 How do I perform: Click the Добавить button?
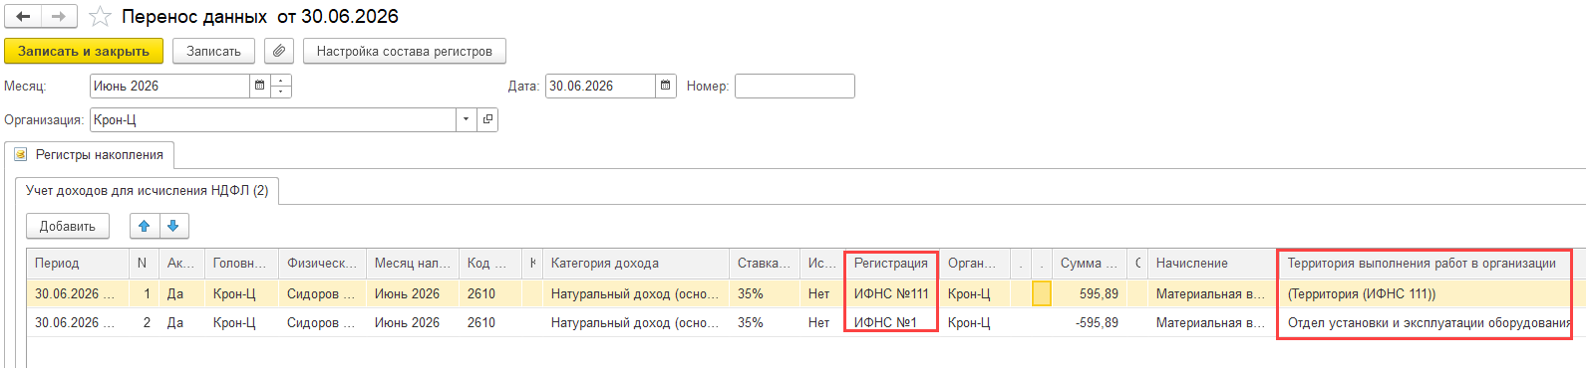68,226
